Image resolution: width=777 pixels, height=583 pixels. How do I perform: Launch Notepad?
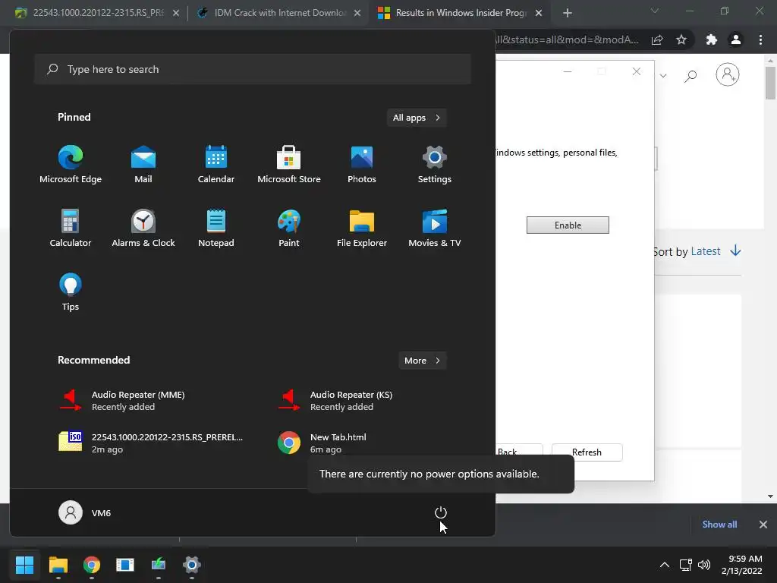click(216, 228)
